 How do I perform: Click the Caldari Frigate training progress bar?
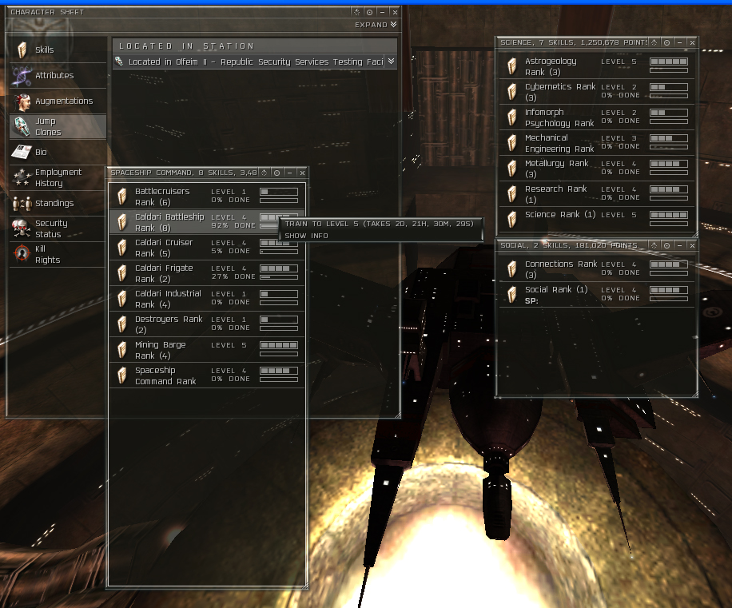(x=279, y=277)
